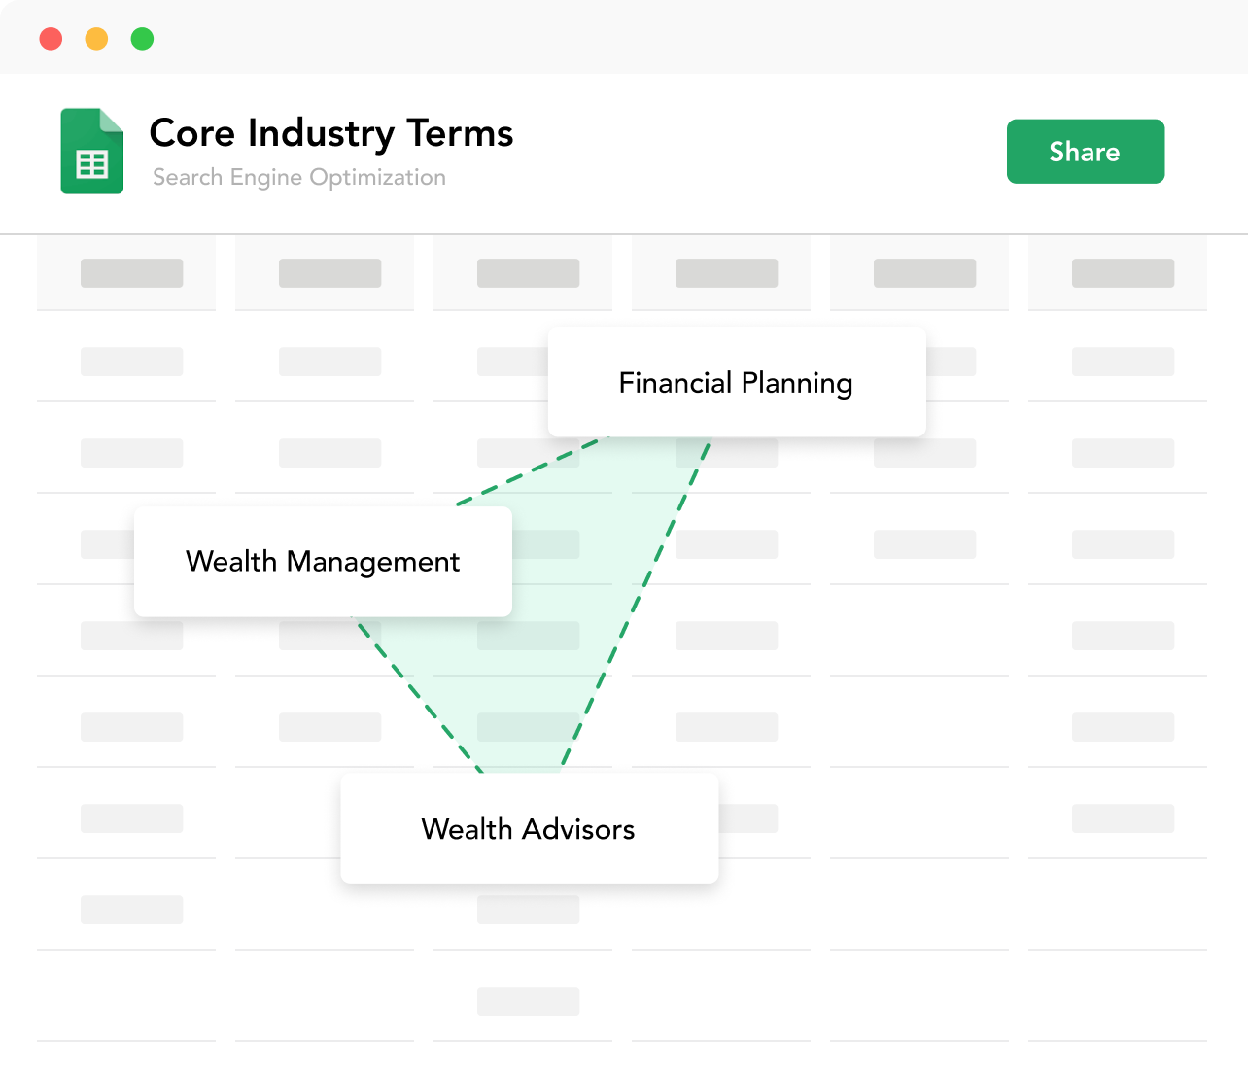Click the green Share button
Screen dimensions: 1248x1077
[1086, 152]
